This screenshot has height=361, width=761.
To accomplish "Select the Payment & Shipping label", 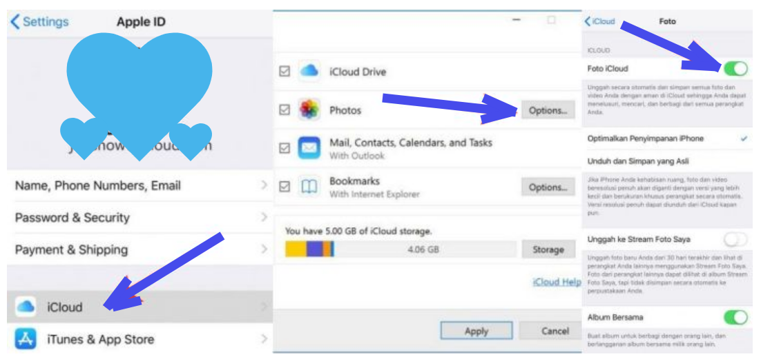I will (x=71, y=250).
